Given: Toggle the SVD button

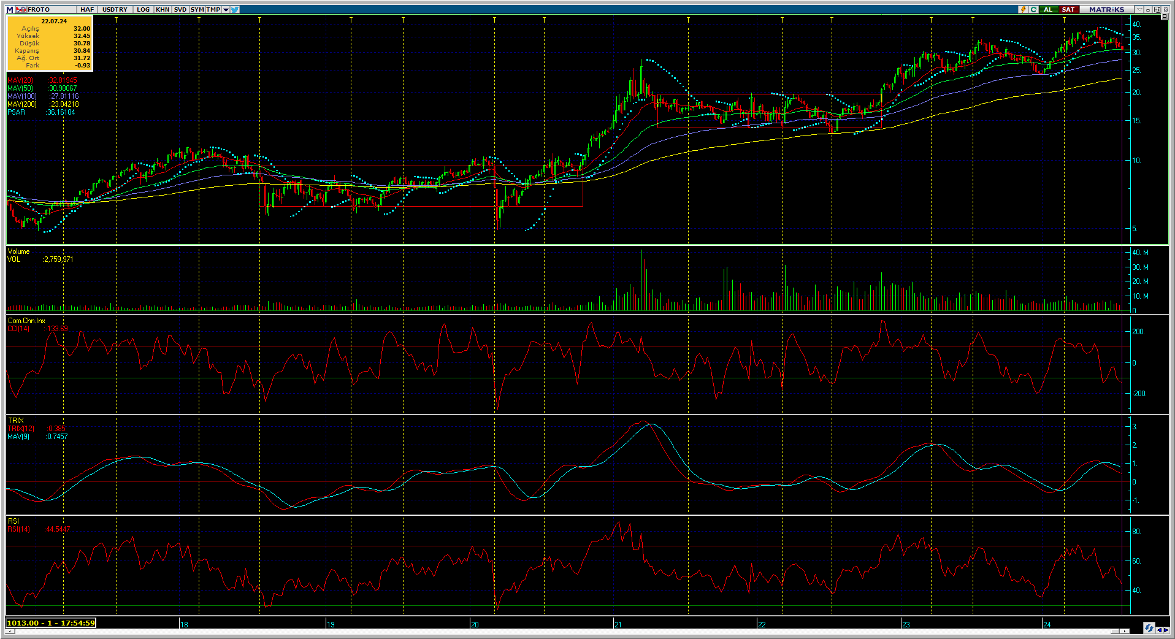Looking at the screenshot, I should [x=180, y=9].
